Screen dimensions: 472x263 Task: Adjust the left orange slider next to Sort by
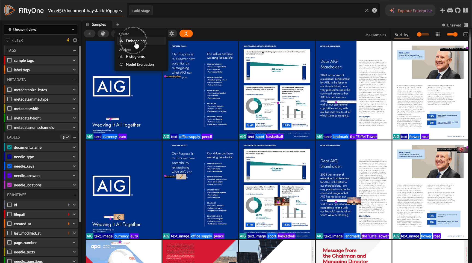423,34
